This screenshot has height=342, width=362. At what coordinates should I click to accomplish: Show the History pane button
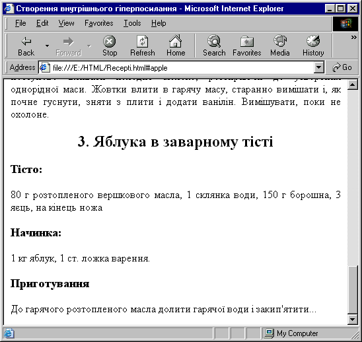tap(313, 46)
